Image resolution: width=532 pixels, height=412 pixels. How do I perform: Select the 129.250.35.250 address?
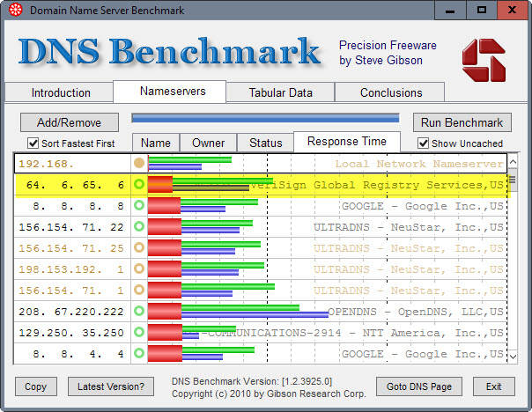(x=71, y=333)
